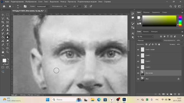Select the Zoom tool
The height and width of the screenshot is (103, 184).
point(7,52)
